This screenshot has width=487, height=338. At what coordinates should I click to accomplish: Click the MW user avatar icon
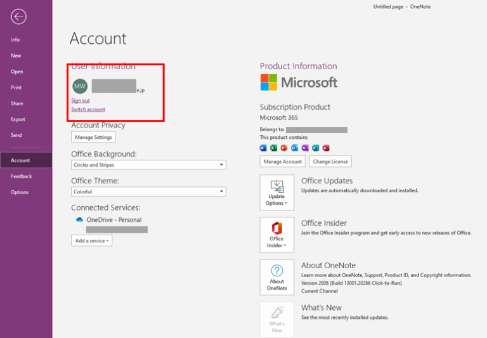[80, 86]
